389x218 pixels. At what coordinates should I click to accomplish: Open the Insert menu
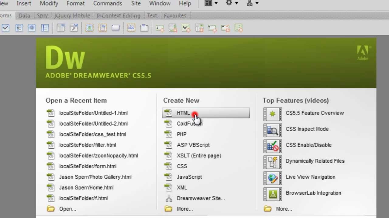[24, 3]
